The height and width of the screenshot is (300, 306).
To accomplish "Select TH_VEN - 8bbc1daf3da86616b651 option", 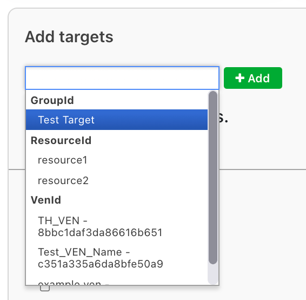I will point(117,226).
